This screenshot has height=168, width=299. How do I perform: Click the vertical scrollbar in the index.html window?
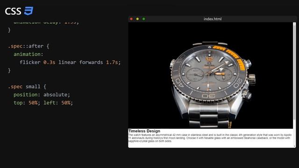click(294, 85)
